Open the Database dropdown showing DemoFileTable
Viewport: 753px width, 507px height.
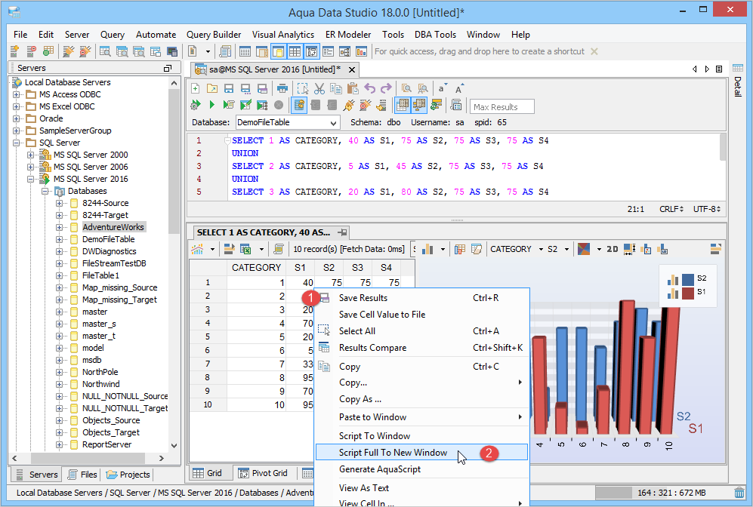click(287, 122)
